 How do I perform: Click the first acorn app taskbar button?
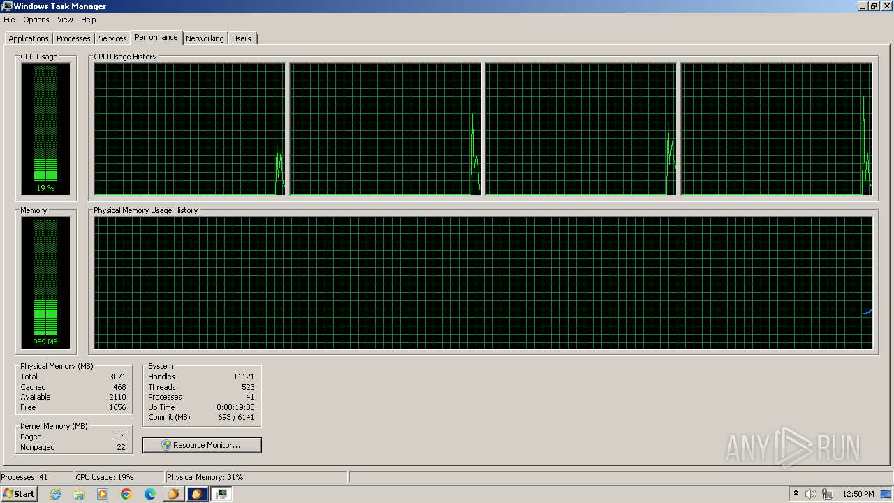tap(174, 494)
